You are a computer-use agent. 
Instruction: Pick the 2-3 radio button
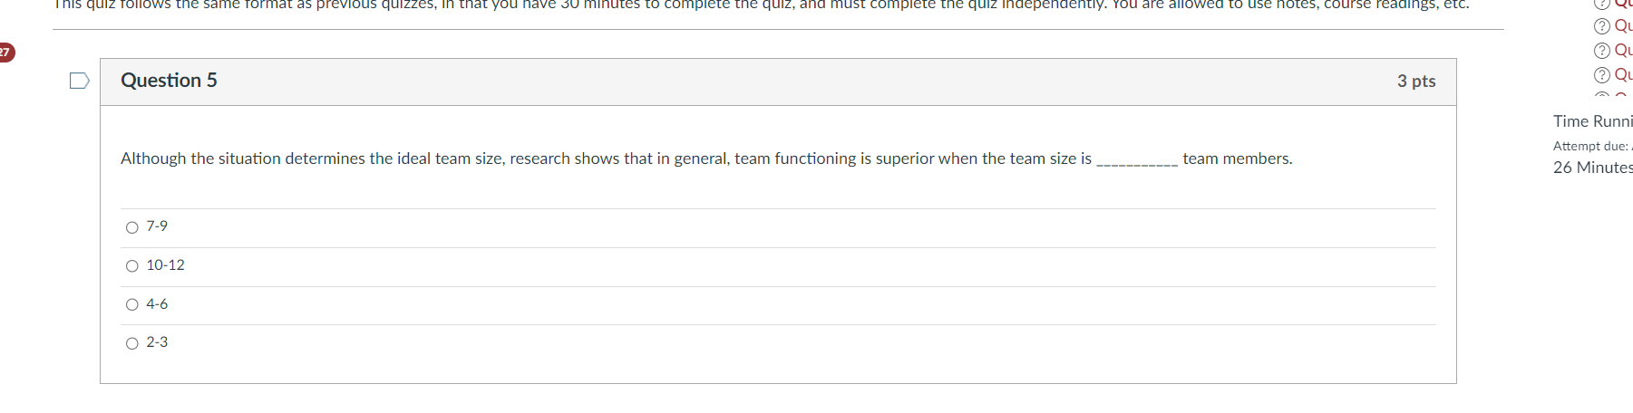click(x=132, y=344)
